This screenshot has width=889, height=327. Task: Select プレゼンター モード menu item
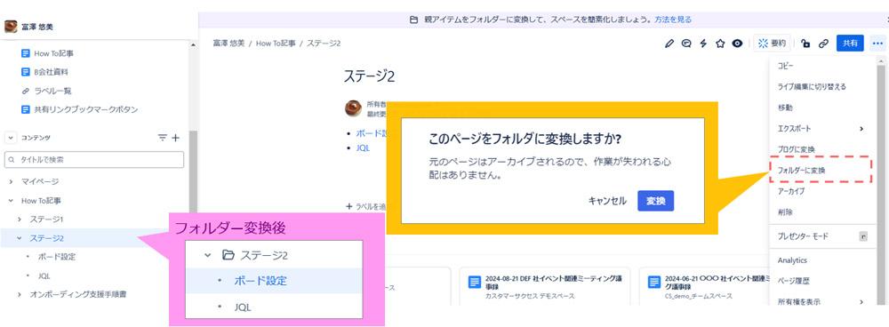803,235
